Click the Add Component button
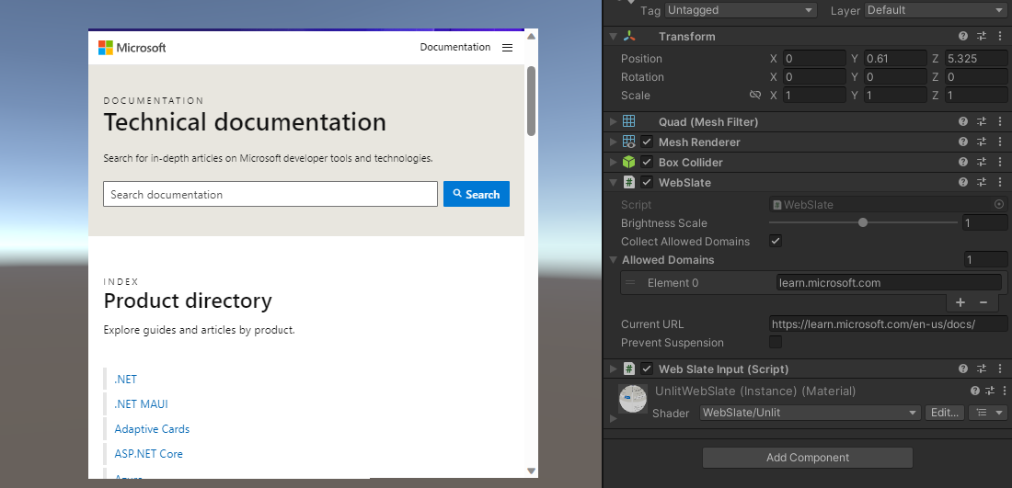1012x488 pixels. click(808, 458)
